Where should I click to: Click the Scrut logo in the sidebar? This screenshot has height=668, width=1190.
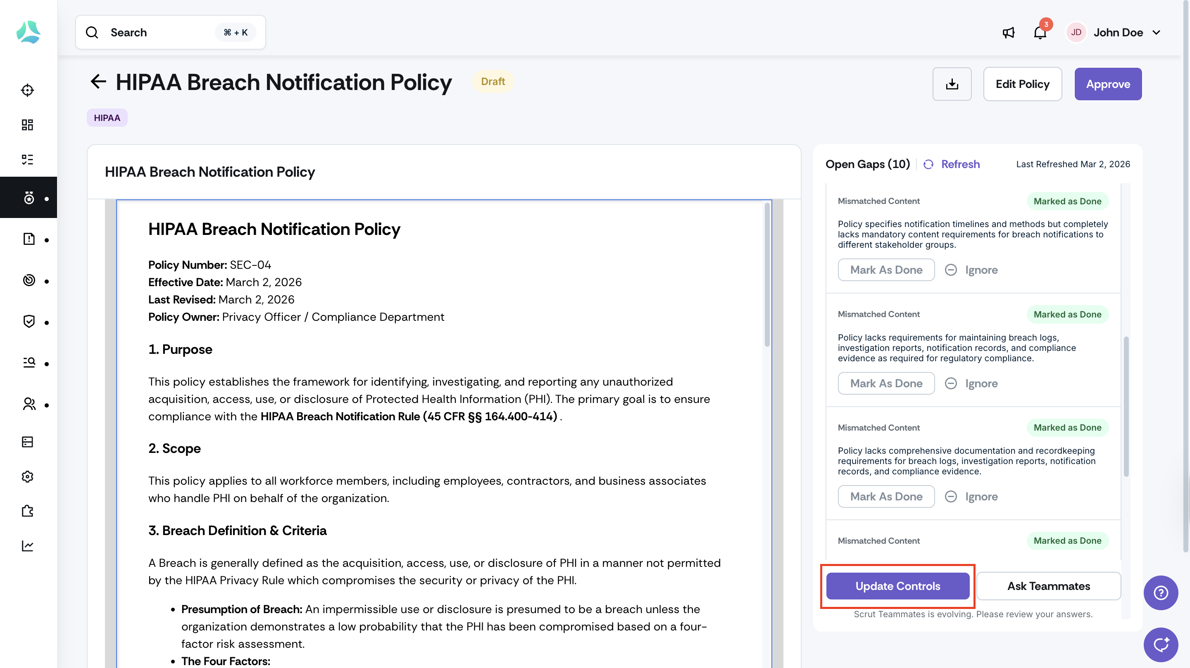coord(28,32)
